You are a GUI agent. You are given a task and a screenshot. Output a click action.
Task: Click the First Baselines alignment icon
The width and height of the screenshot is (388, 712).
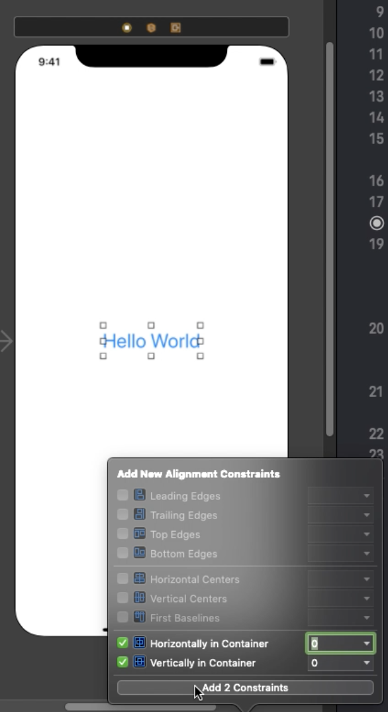(x=140, y=618)
